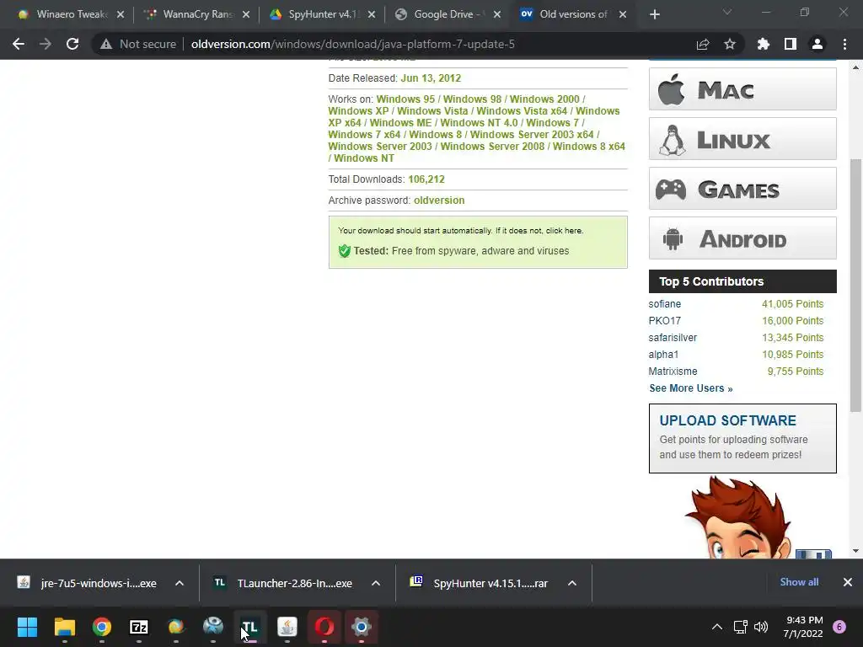Click See More Users link
This screenshot has width=863, height=647.
pyautogui.click(x=691, y=388)
